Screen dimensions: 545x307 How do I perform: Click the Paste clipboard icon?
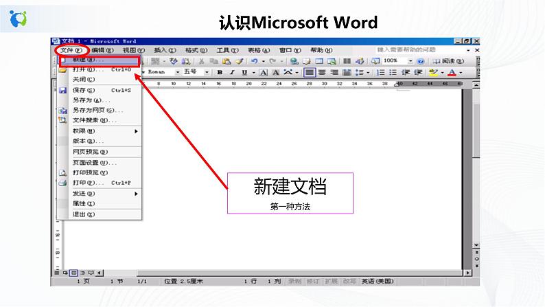click(227, 61)
